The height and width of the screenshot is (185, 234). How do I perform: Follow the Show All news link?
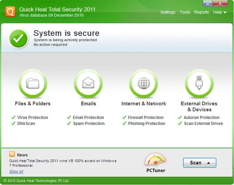point(16,171)
